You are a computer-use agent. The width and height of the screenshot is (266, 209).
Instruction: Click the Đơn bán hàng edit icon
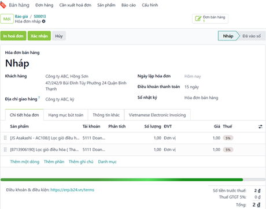click(198, 18)
